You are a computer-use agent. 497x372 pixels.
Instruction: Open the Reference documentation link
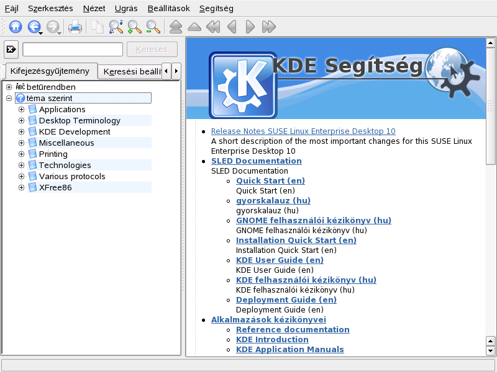click(293, 330)
